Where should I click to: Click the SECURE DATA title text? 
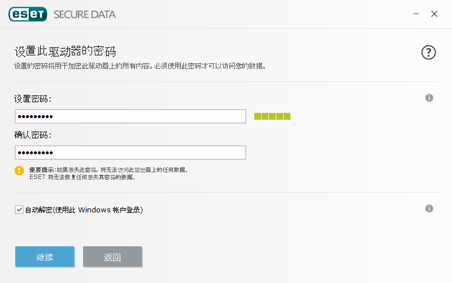pyautogui.click(x=84, y=15)
